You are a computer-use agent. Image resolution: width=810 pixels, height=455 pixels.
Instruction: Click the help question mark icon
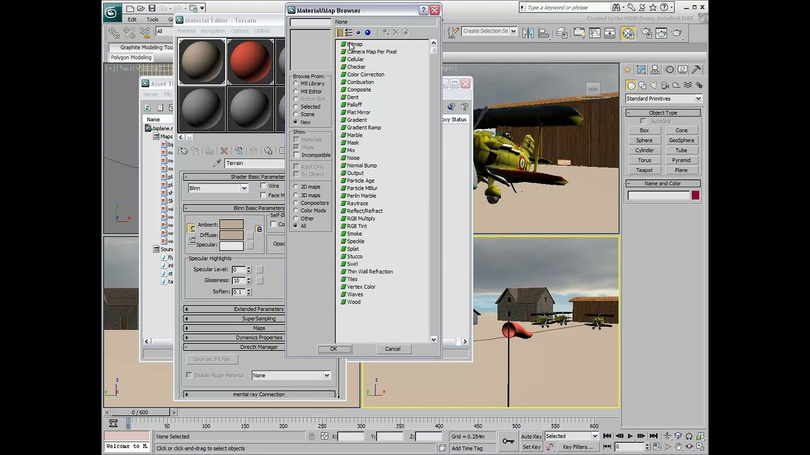[664, 8]
